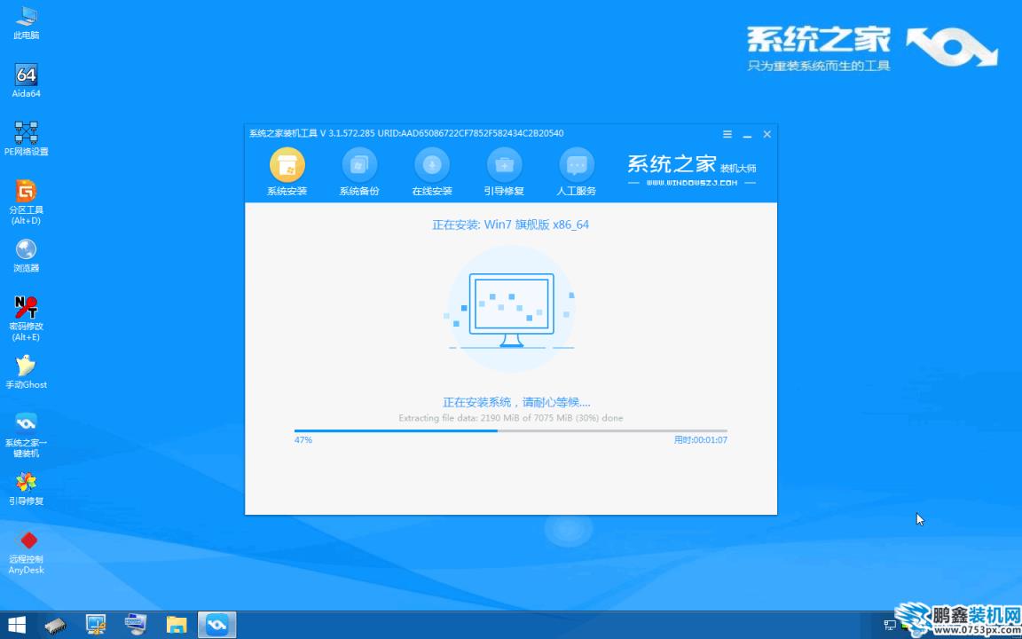Image resolution: width=1022 pixels, height=639 pixels.
Task: Click the window title with version and URID
Action: tap(406, 134)
